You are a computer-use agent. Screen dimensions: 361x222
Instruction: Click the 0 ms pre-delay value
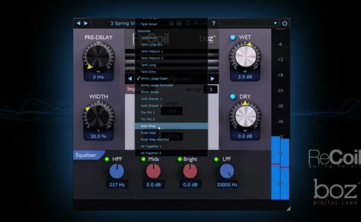[98, 77]
